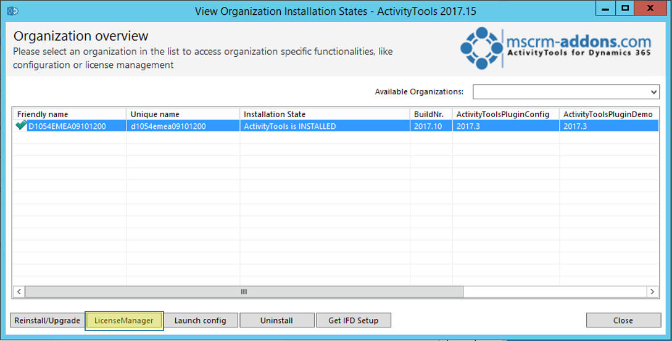Expand the Available Organizations dropdown

[653, 92]
